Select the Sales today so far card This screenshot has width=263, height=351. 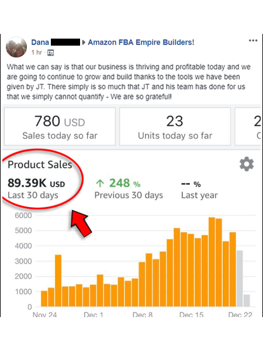60,126
